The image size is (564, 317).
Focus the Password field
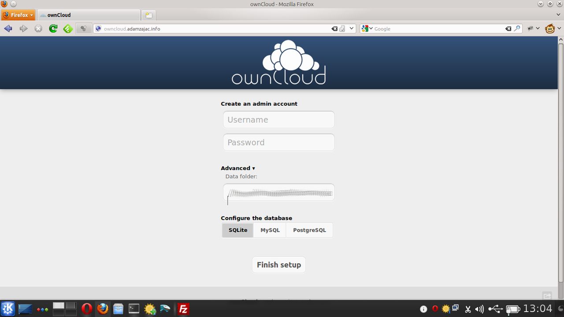click(279, 143)
